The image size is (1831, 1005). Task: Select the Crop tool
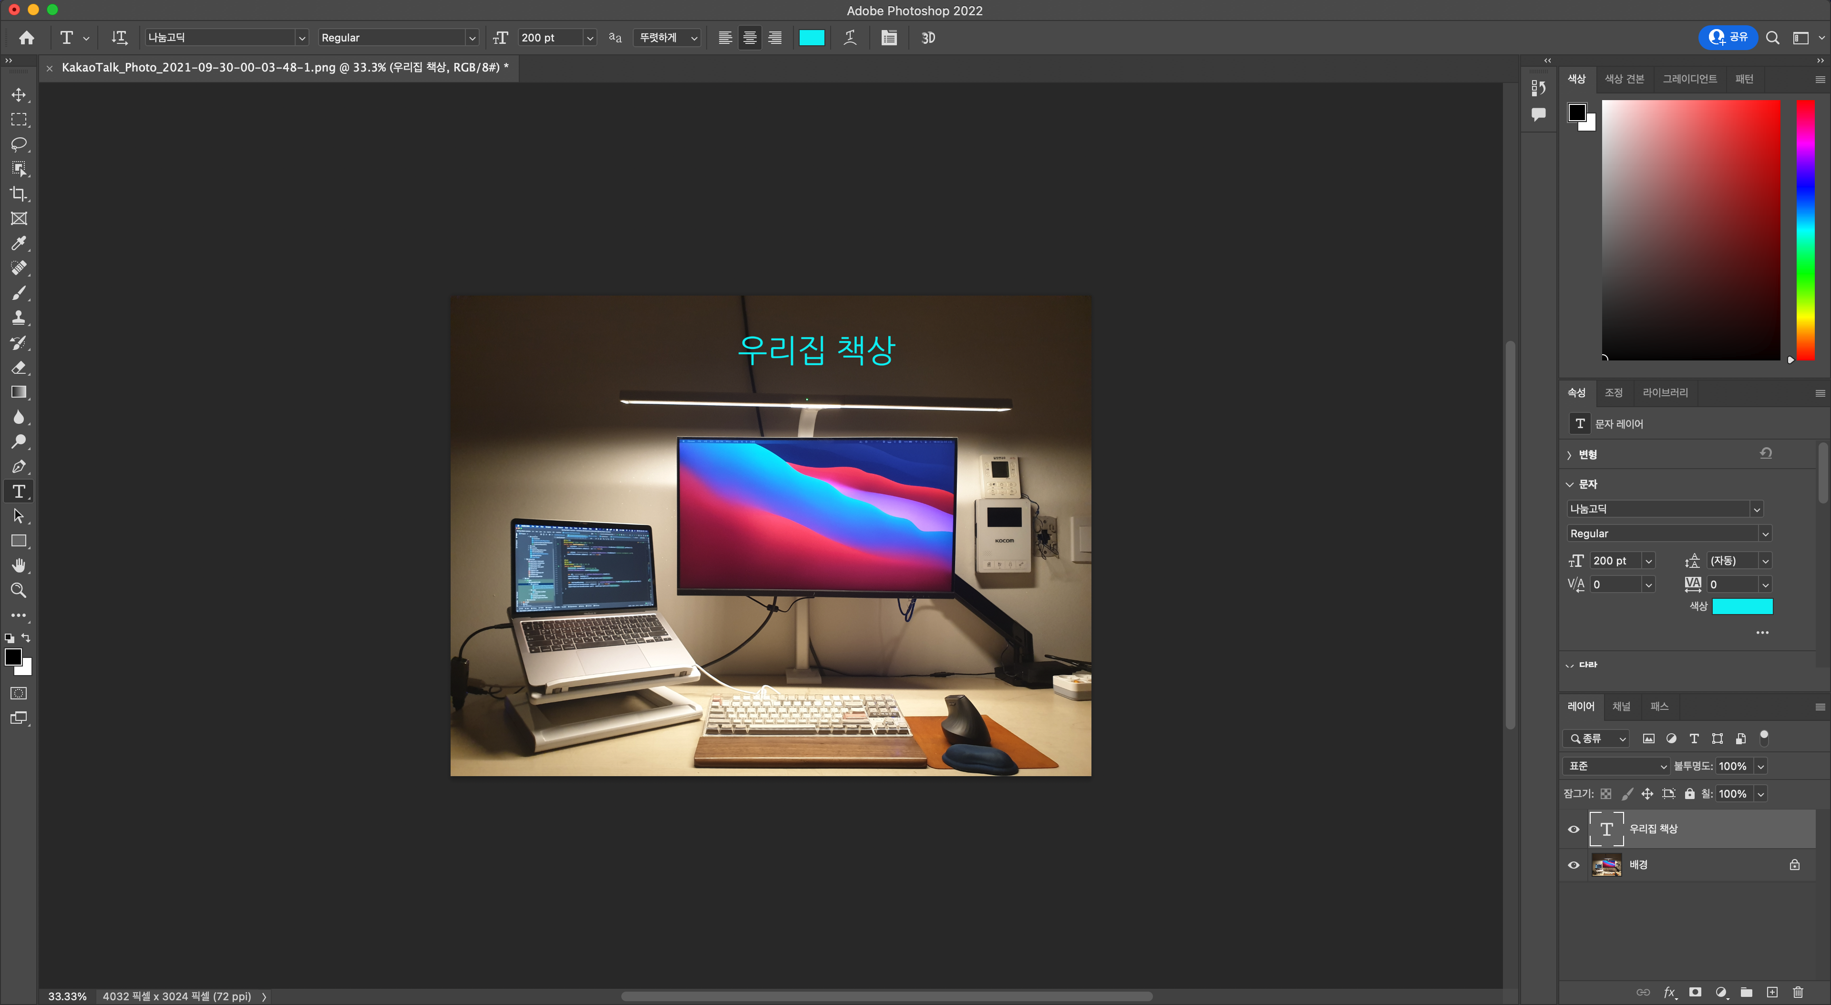(x=19, y=194)
